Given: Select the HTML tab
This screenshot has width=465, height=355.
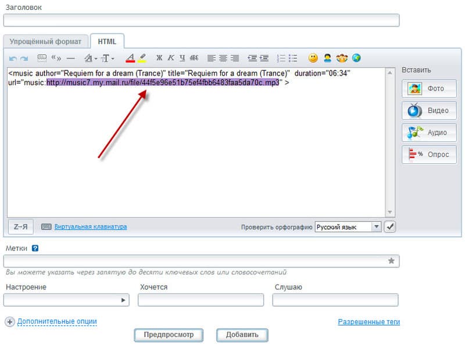Looking at the screenshot, I should (x=107, y=41).
